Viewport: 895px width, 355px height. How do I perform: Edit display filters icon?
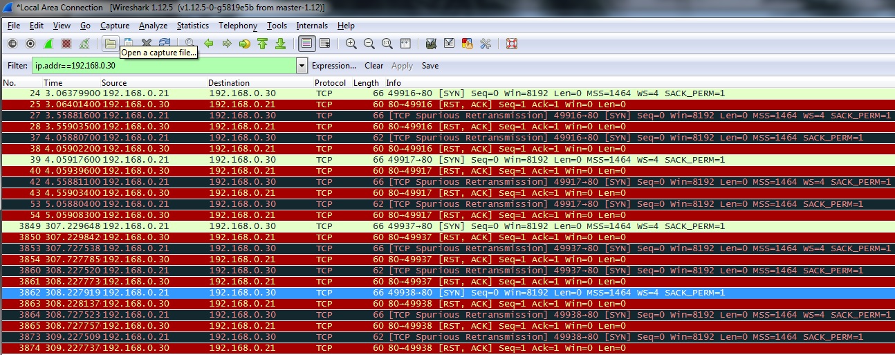point(449,44)
